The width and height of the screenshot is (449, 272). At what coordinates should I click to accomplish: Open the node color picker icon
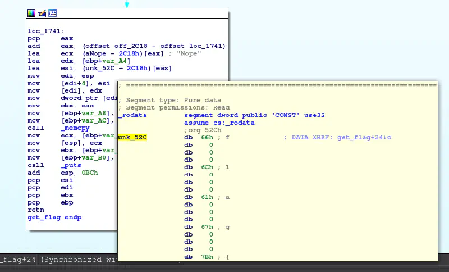(31, 13)
